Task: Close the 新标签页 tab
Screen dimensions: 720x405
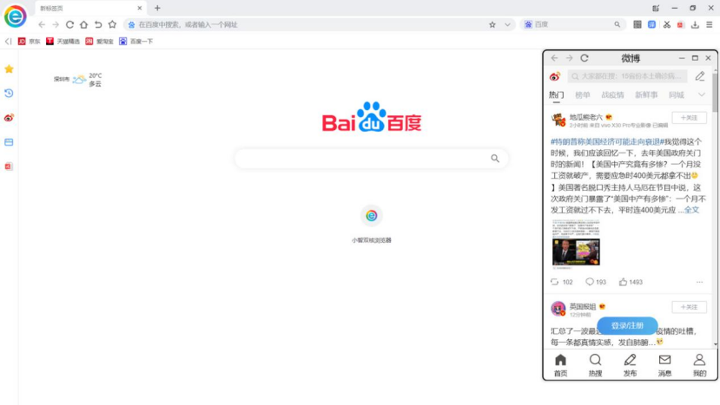Action: (140, 9)
